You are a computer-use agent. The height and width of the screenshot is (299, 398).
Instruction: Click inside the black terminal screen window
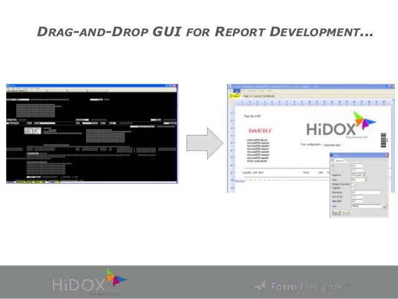point(91,137)
